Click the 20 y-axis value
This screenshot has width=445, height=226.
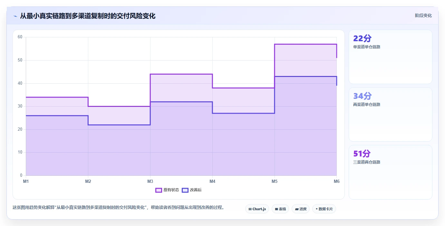click(20, 129)
